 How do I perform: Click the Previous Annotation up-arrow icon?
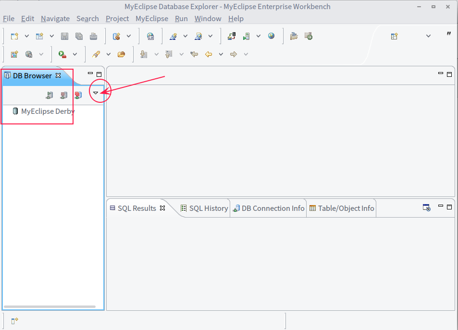click(x=169, y=54)
